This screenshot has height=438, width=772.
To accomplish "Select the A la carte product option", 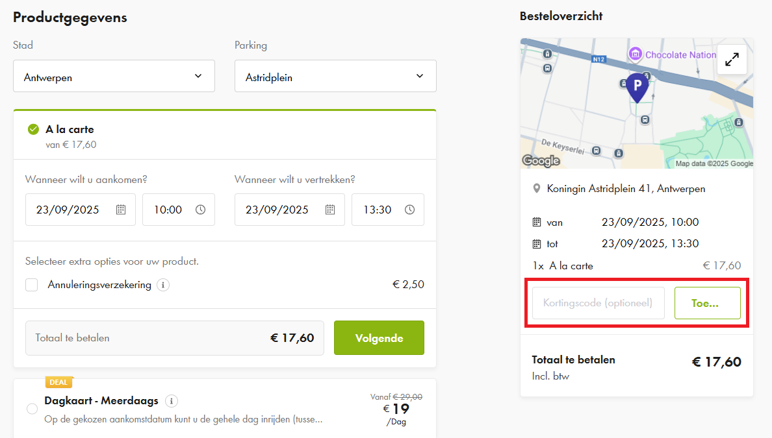I will [32, 128].
